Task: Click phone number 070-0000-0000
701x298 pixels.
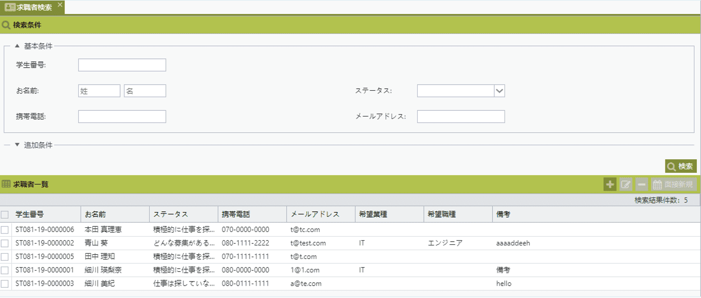Action: point(246,230)
